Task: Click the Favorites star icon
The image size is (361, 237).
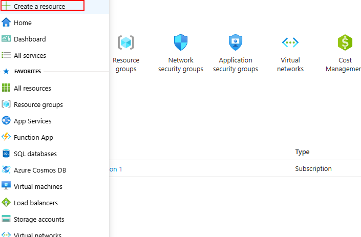Action: pos(6,71)
